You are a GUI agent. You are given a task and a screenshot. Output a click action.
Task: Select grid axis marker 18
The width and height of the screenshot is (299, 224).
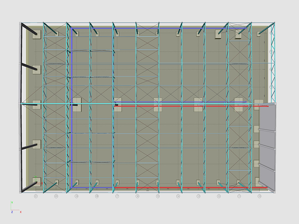point(97,196)
